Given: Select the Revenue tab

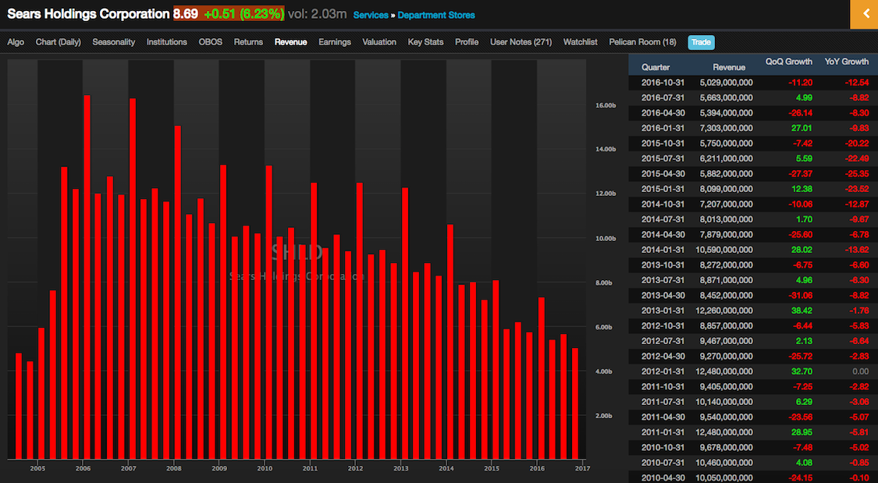Looking at the screenshot, I should coord(290,42).
